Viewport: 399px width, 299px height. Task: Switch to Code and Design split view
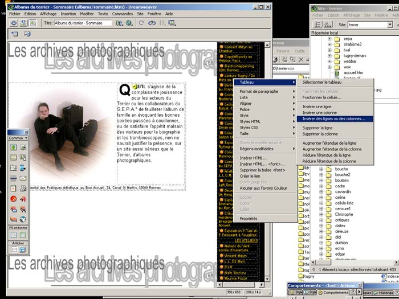click(x=23, y=23)
